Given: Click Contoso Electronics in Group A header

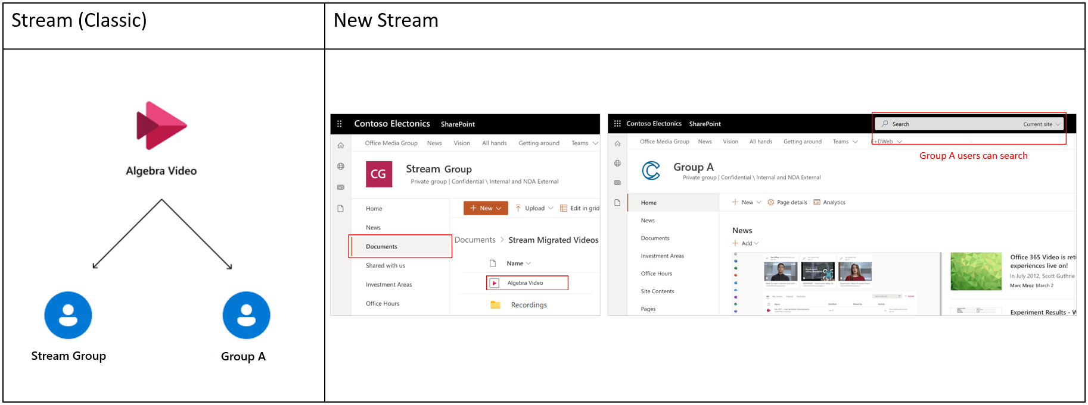Looking at the screenshot, I should pyautogui.click(x=654, y=124).
